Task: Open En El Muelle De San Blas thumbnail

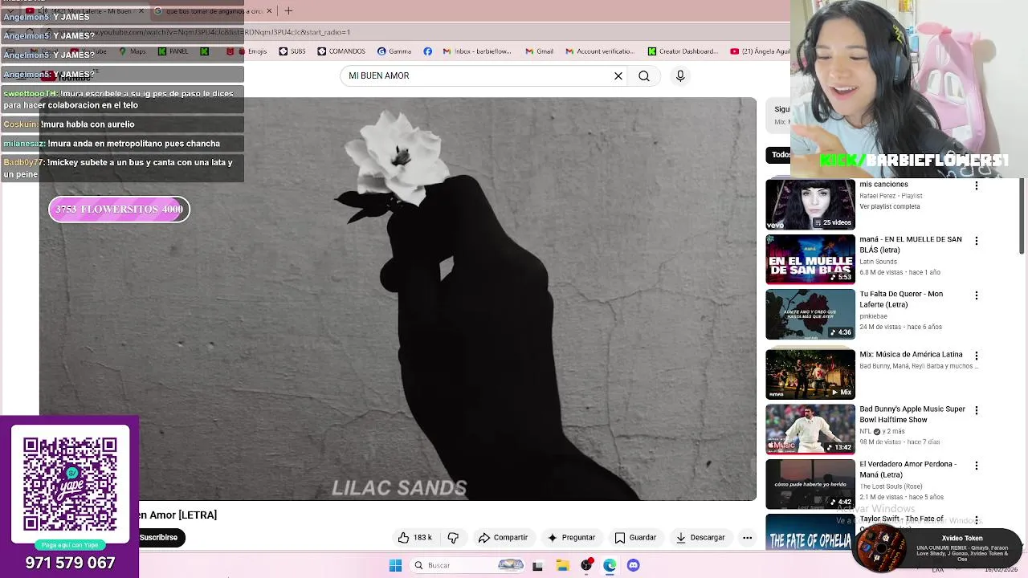Action: tap(810, 259)
